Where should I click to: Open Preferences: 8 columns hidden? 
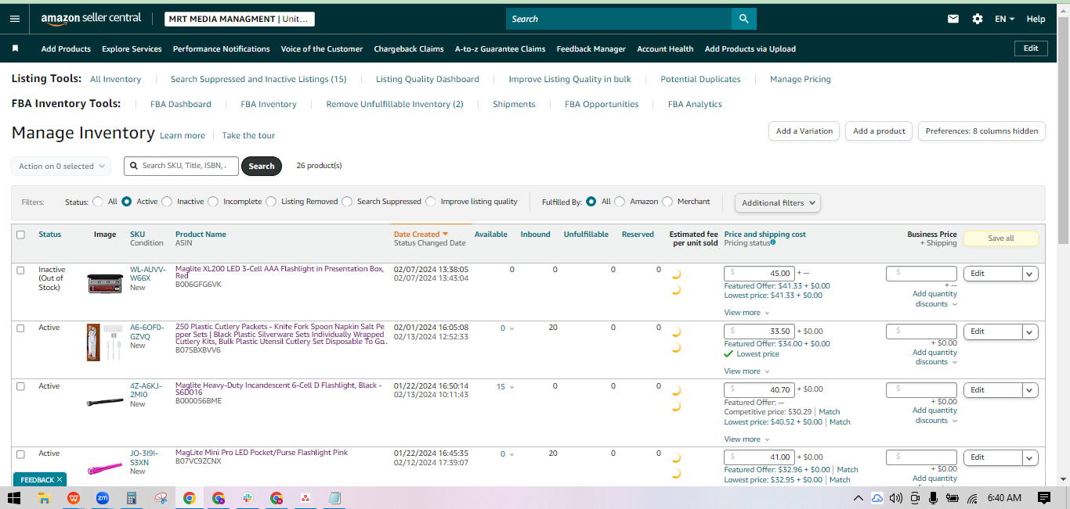click(x=981, y=131)
